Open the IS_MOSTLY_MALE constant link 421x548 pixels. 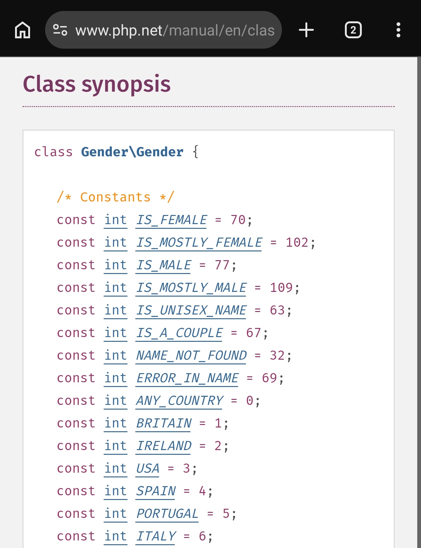pos(191,288)
